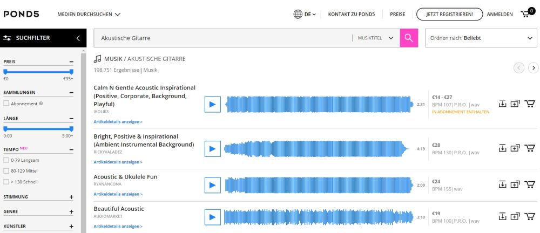
Task: Expand the Genre filter section
Action: 71,211
